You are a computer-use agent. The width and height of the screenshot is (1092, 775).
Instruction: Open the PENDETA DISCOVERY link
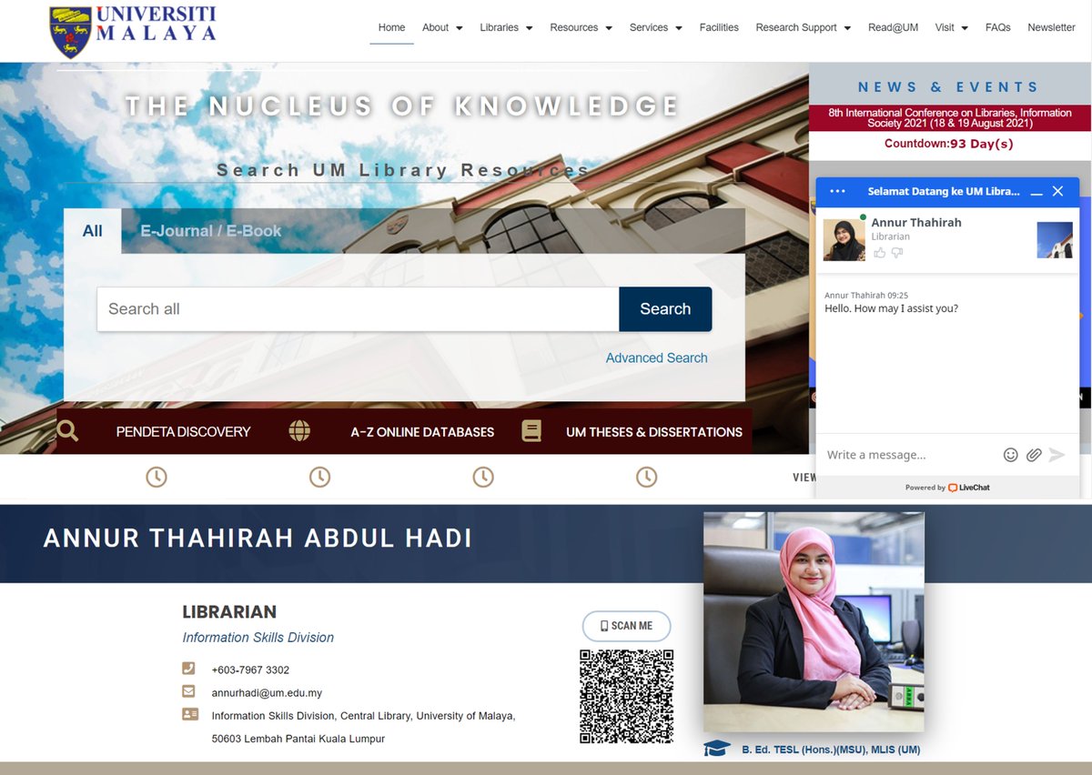183,432
